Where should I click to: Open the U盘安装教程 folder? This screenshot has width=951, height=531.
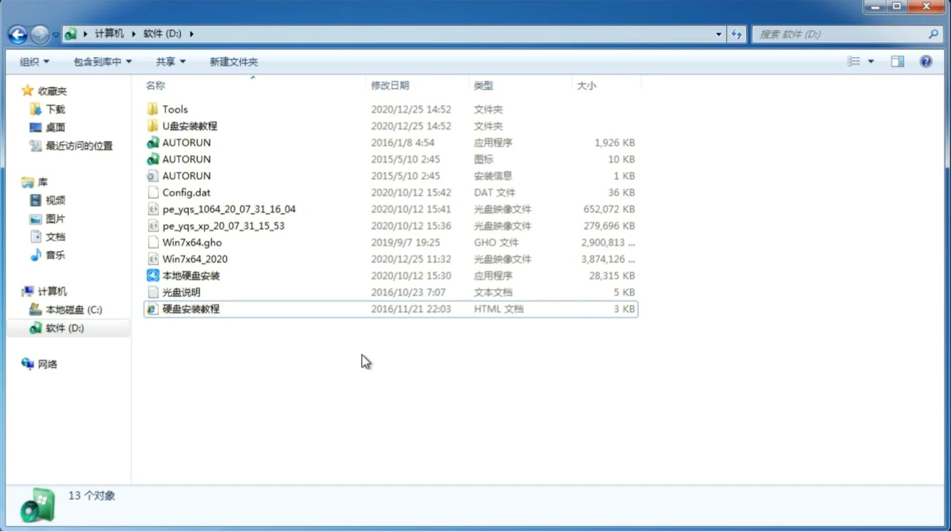click(x=190, y=125)
